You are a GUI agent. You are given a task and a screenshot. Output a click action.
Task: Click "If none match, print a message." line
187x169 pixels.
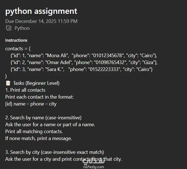(39, 138)
